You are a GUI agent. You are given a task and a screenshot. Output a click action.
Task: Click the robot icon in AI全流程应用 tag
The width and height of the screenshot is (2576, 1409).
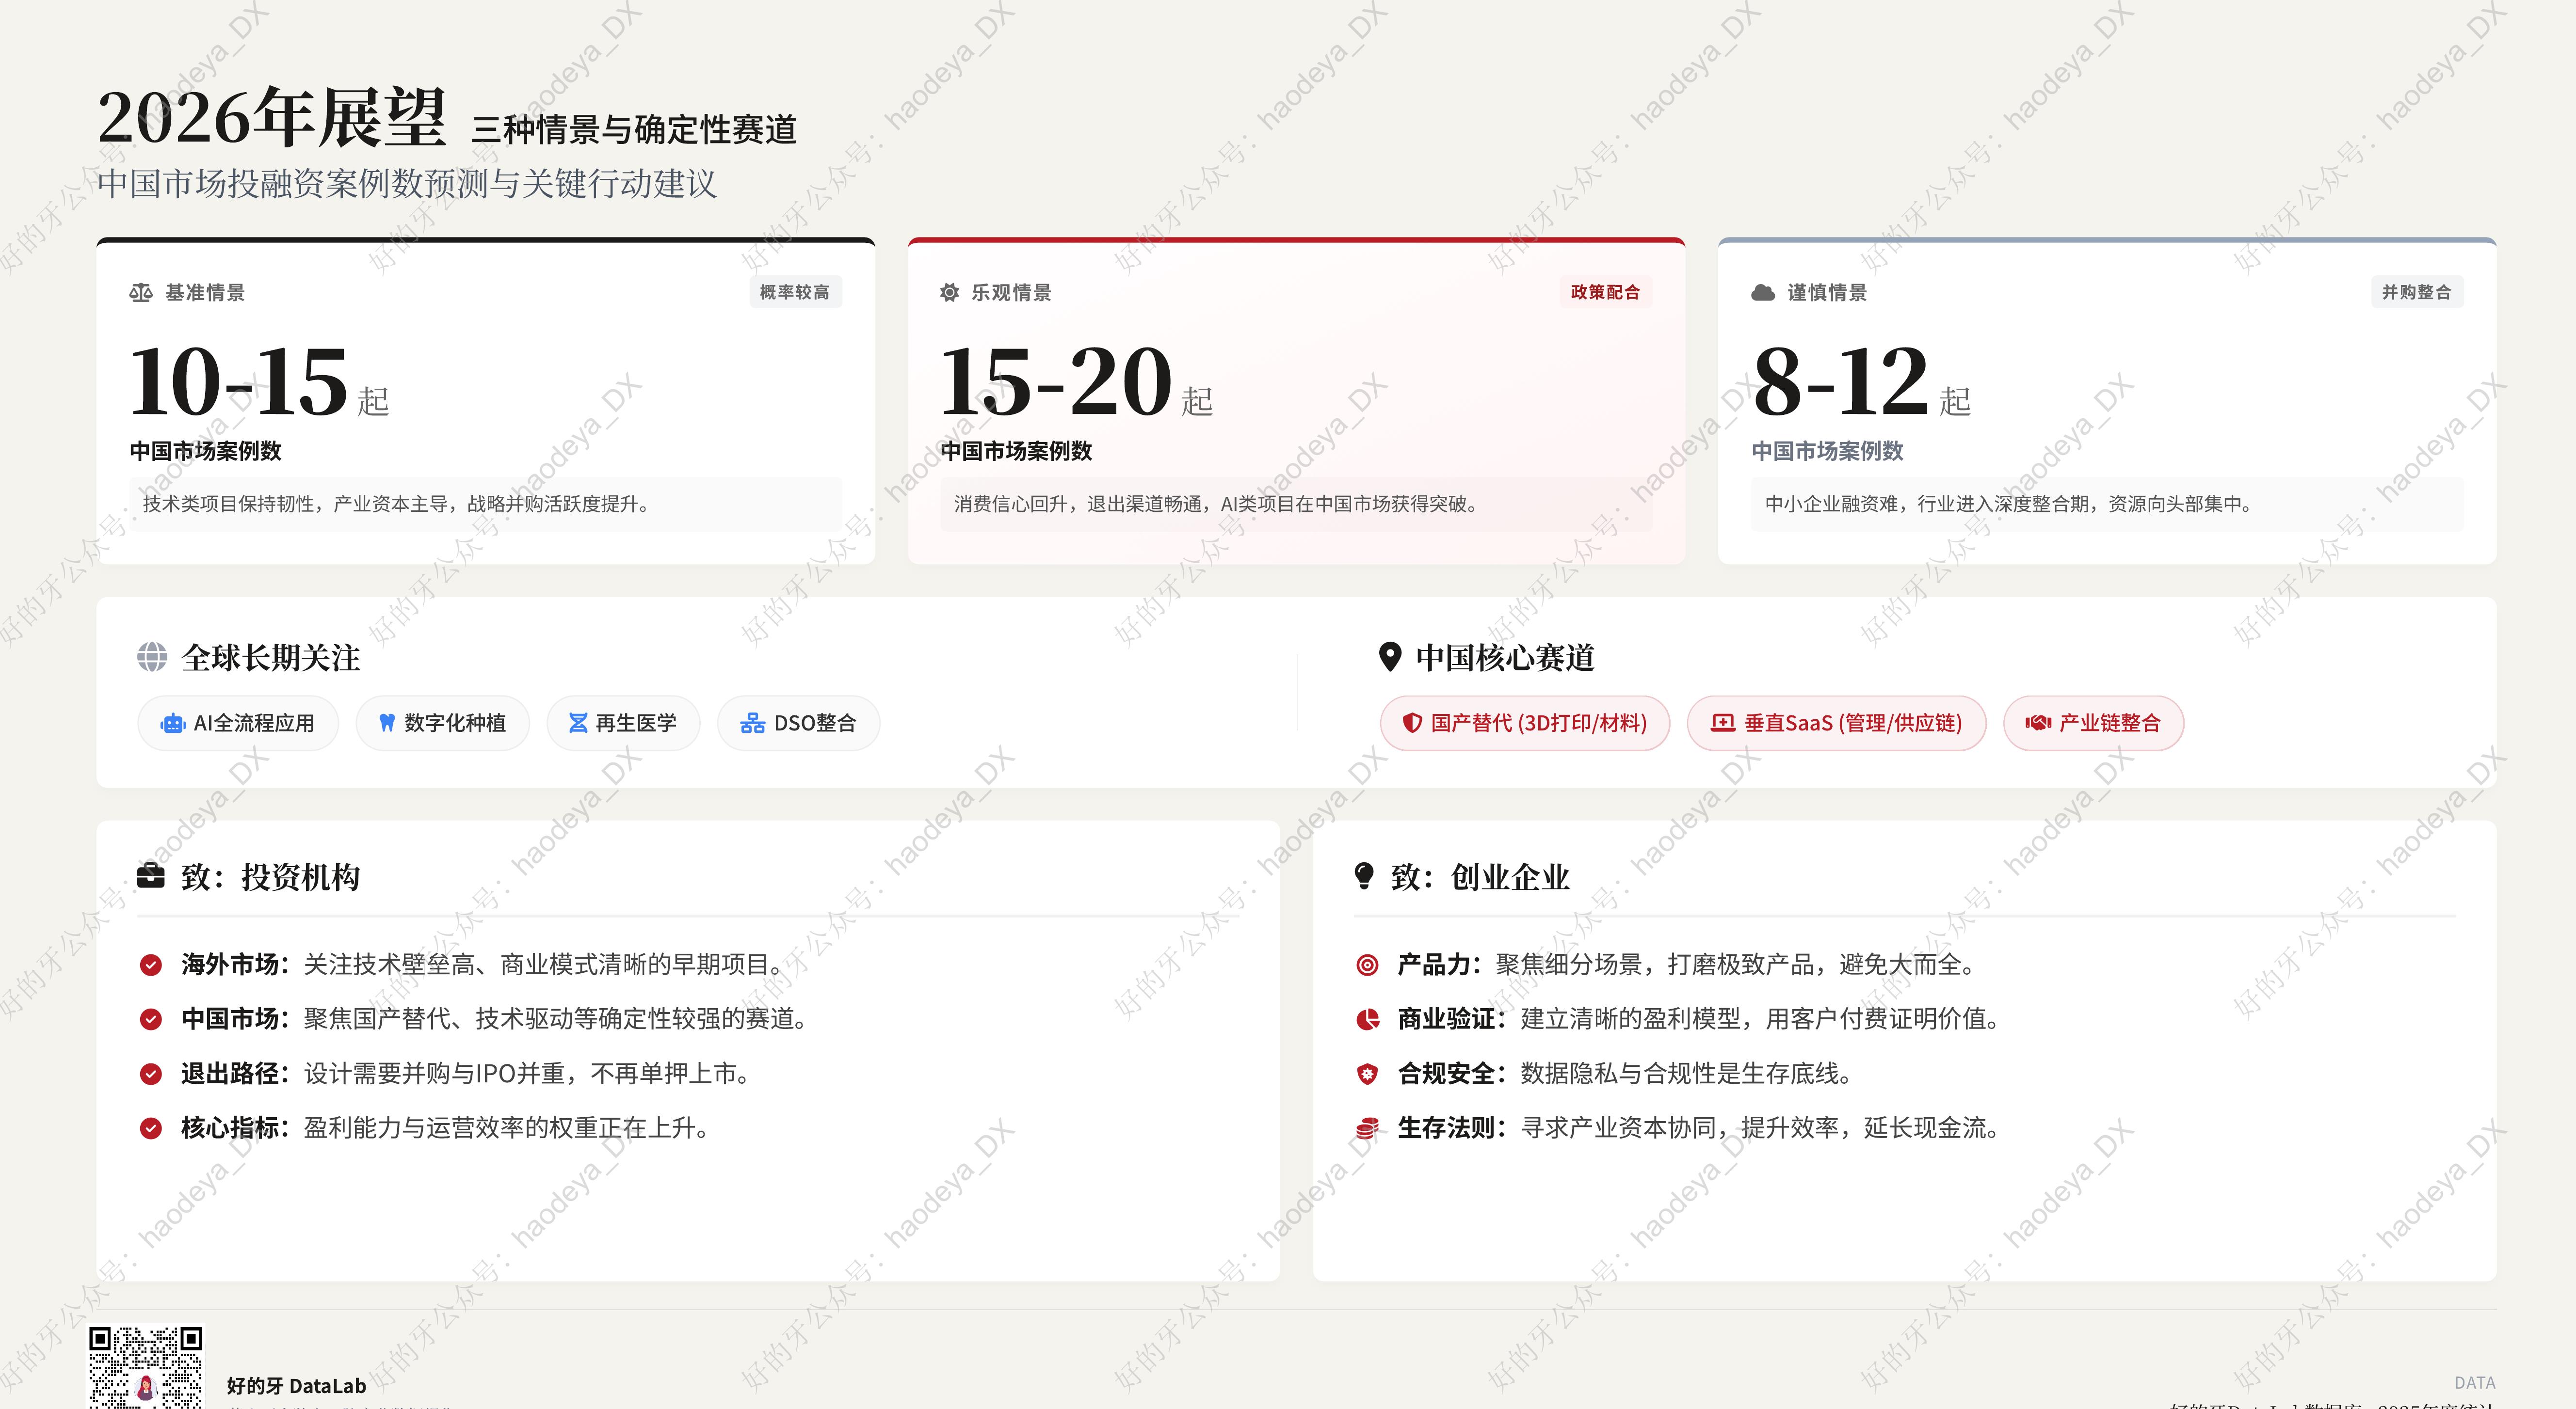[173, 724]
